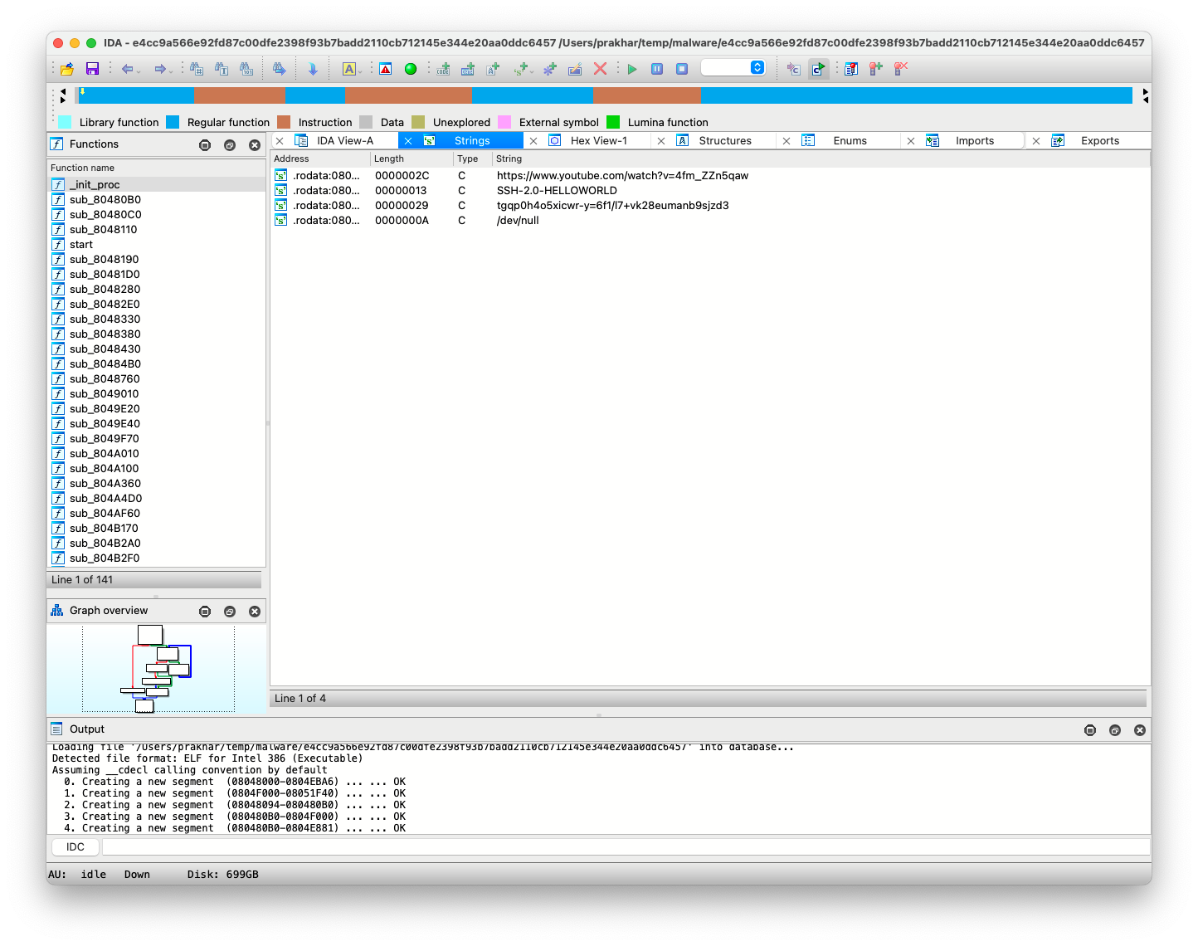Create string with the s-plus icon
The width and height of the screenshot is (1198, 946).
pos(521,69)
